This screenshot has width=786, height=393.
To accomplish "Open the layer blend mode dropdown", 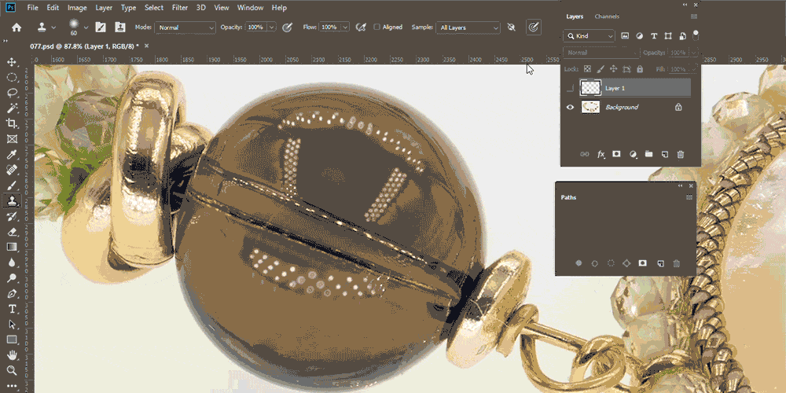I will (x=601, y=53).
